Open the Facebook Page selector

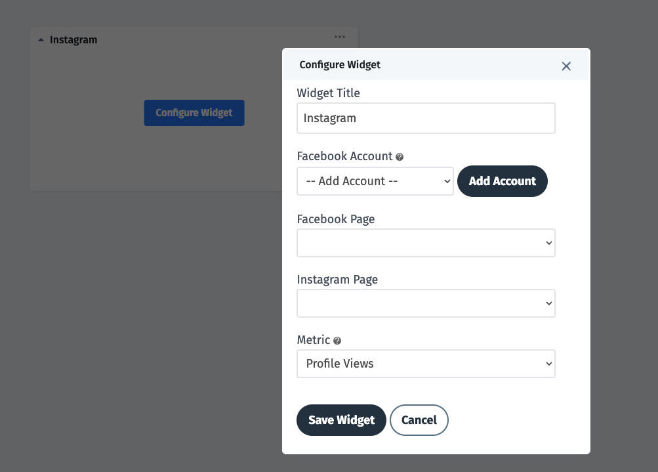click(x=426, y=243)
